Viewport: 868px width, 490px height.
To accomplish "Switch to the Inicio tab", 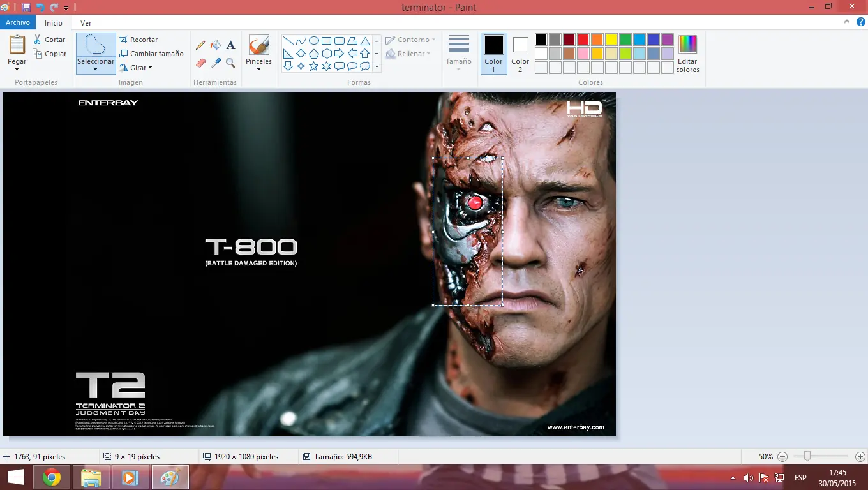I will tap(54, 23).
